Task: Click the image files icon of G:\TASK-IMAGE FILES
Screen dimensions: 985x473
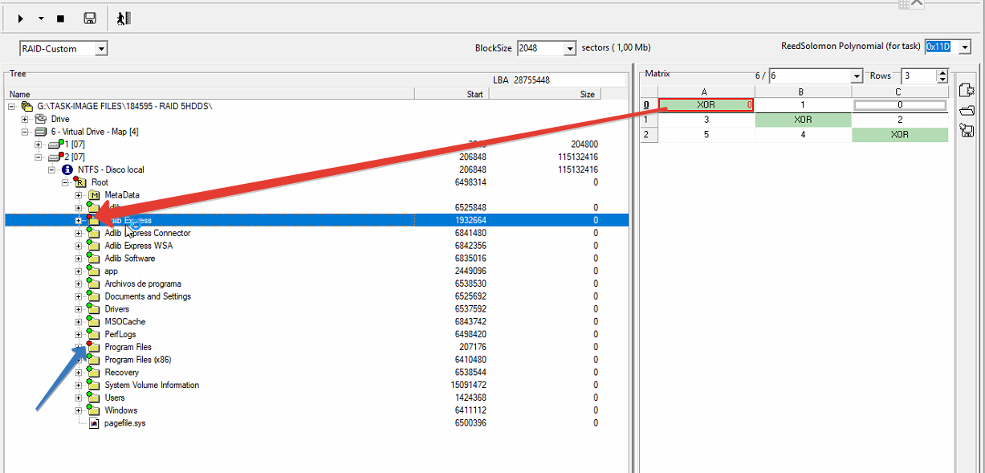Action: coord(26,106)
